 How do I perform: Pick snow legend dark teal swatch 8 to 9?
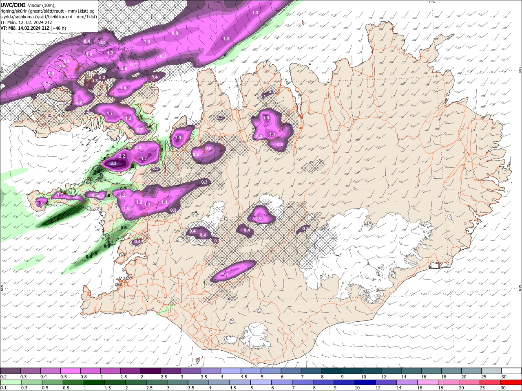(331, 371)
